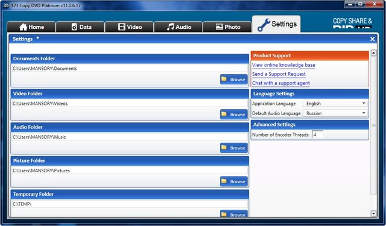
Task: Click the Data tab disc icon
Action: click(x=74, y=27)
